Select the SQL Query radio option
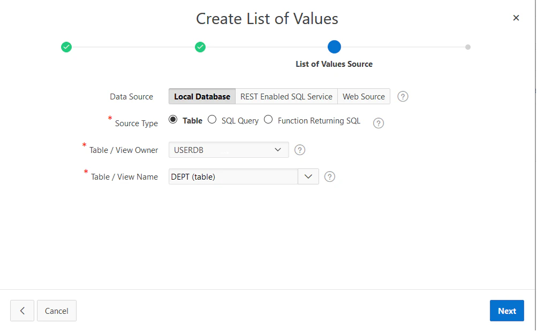The image size is (537, 332). coord(212,119)
